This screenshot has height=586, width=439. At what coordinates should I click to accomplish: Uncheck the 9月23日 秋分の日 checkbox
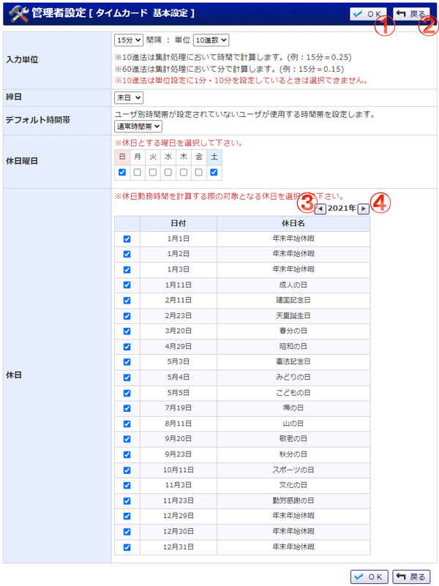[127, 455]
